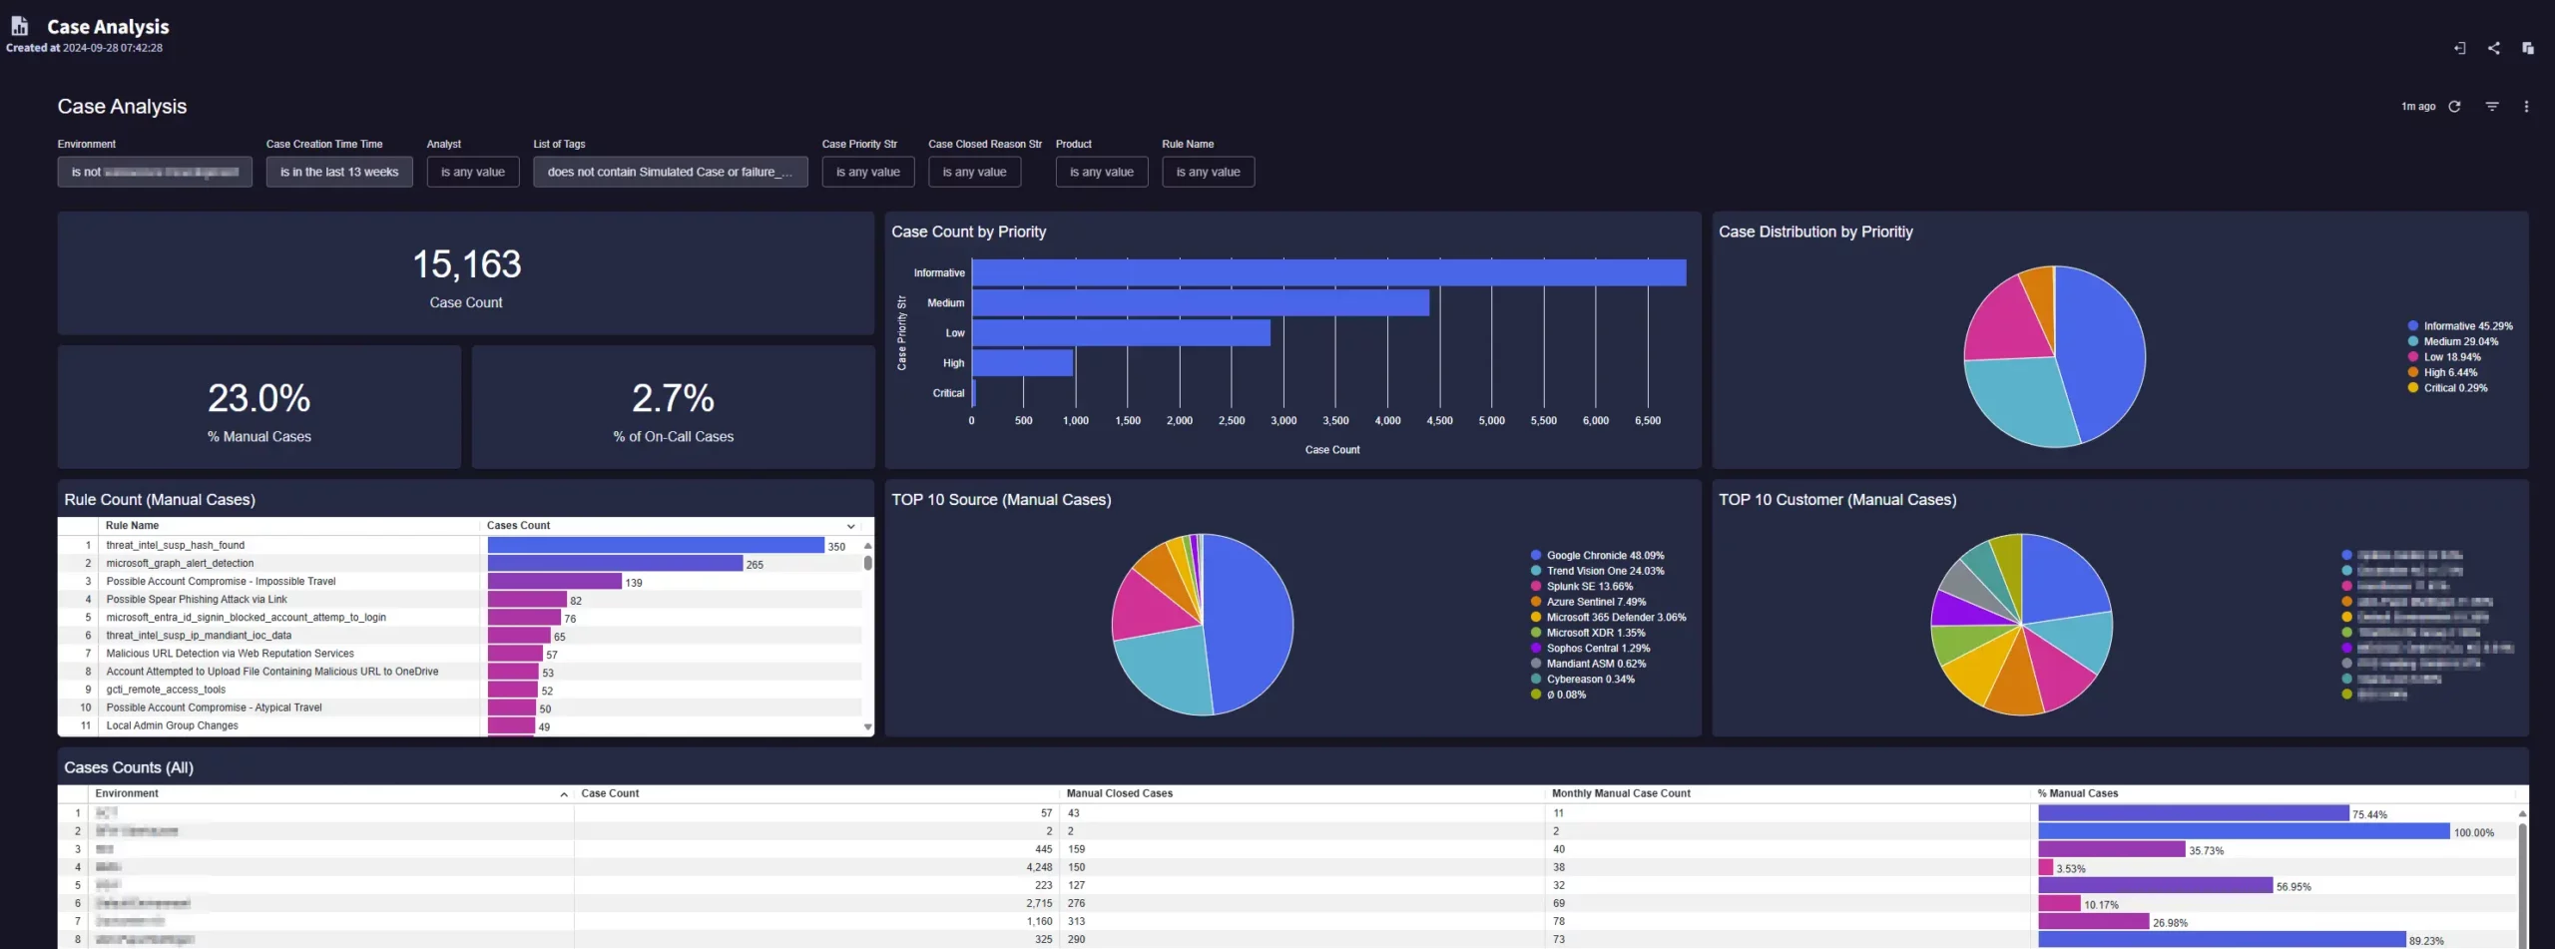The image size is (2555, 949).
Task: Click the duplicate dashboard copy icon
Action: 2527,48
